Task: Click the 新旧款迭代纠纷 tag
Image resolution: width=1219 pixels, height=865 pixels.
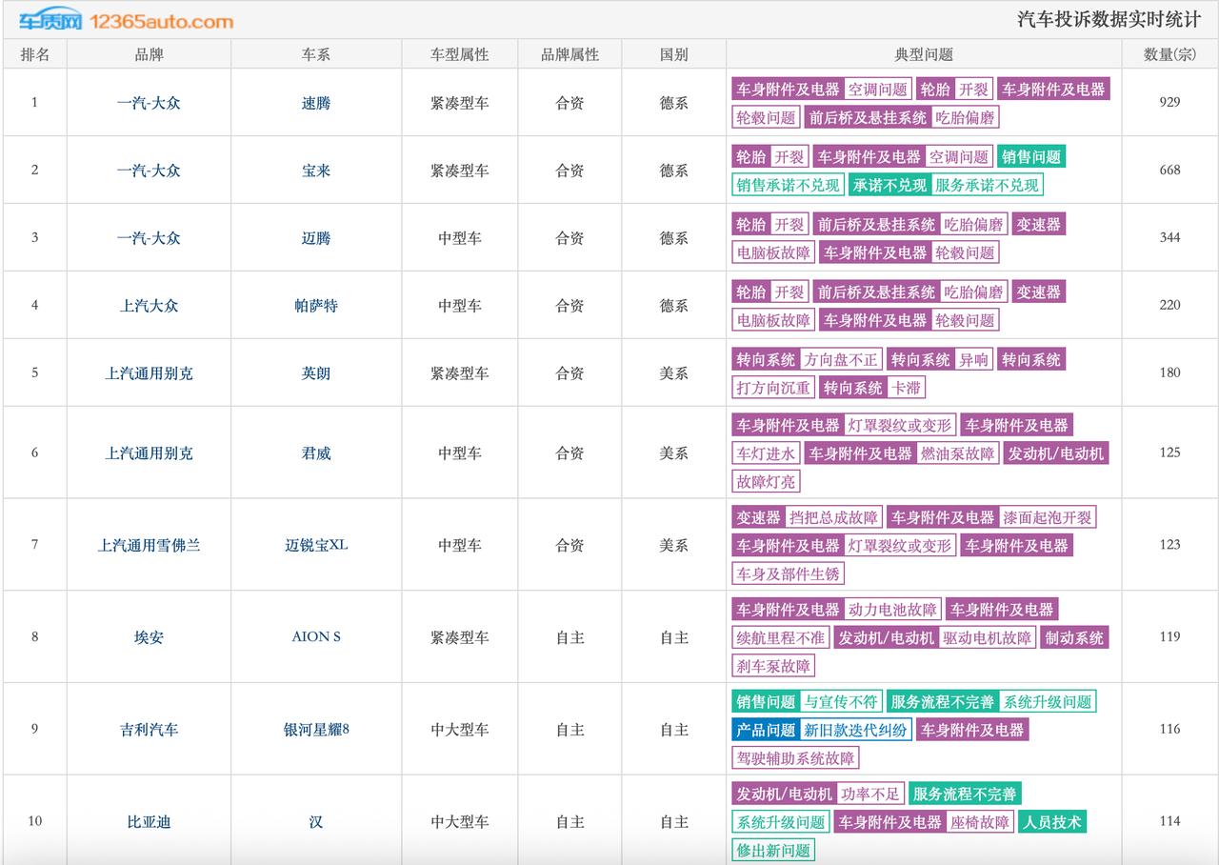Action: point(855,731)
